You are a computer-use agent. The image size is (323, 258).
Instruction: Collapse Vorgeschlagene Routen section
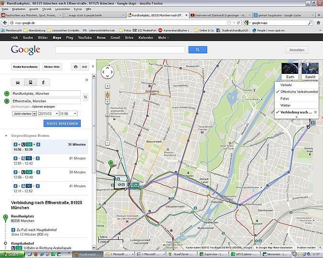click(6, 136)
